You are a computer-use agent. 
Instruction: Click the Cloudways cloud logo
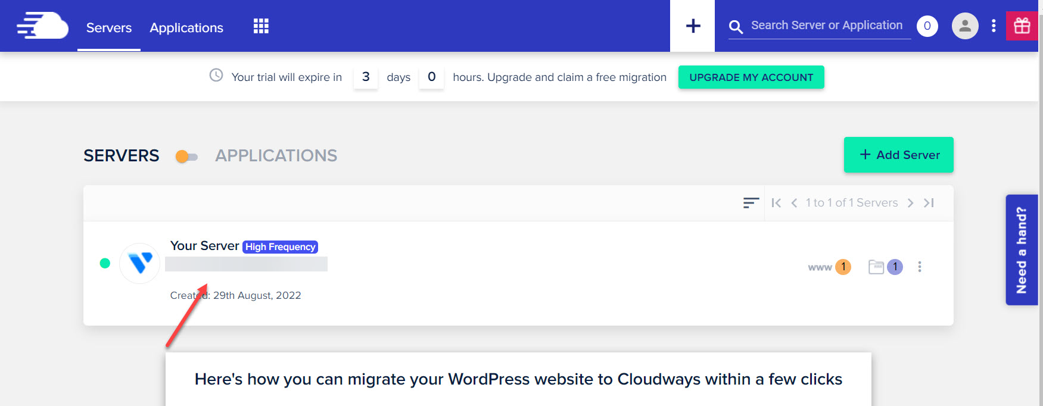[42, 26]
